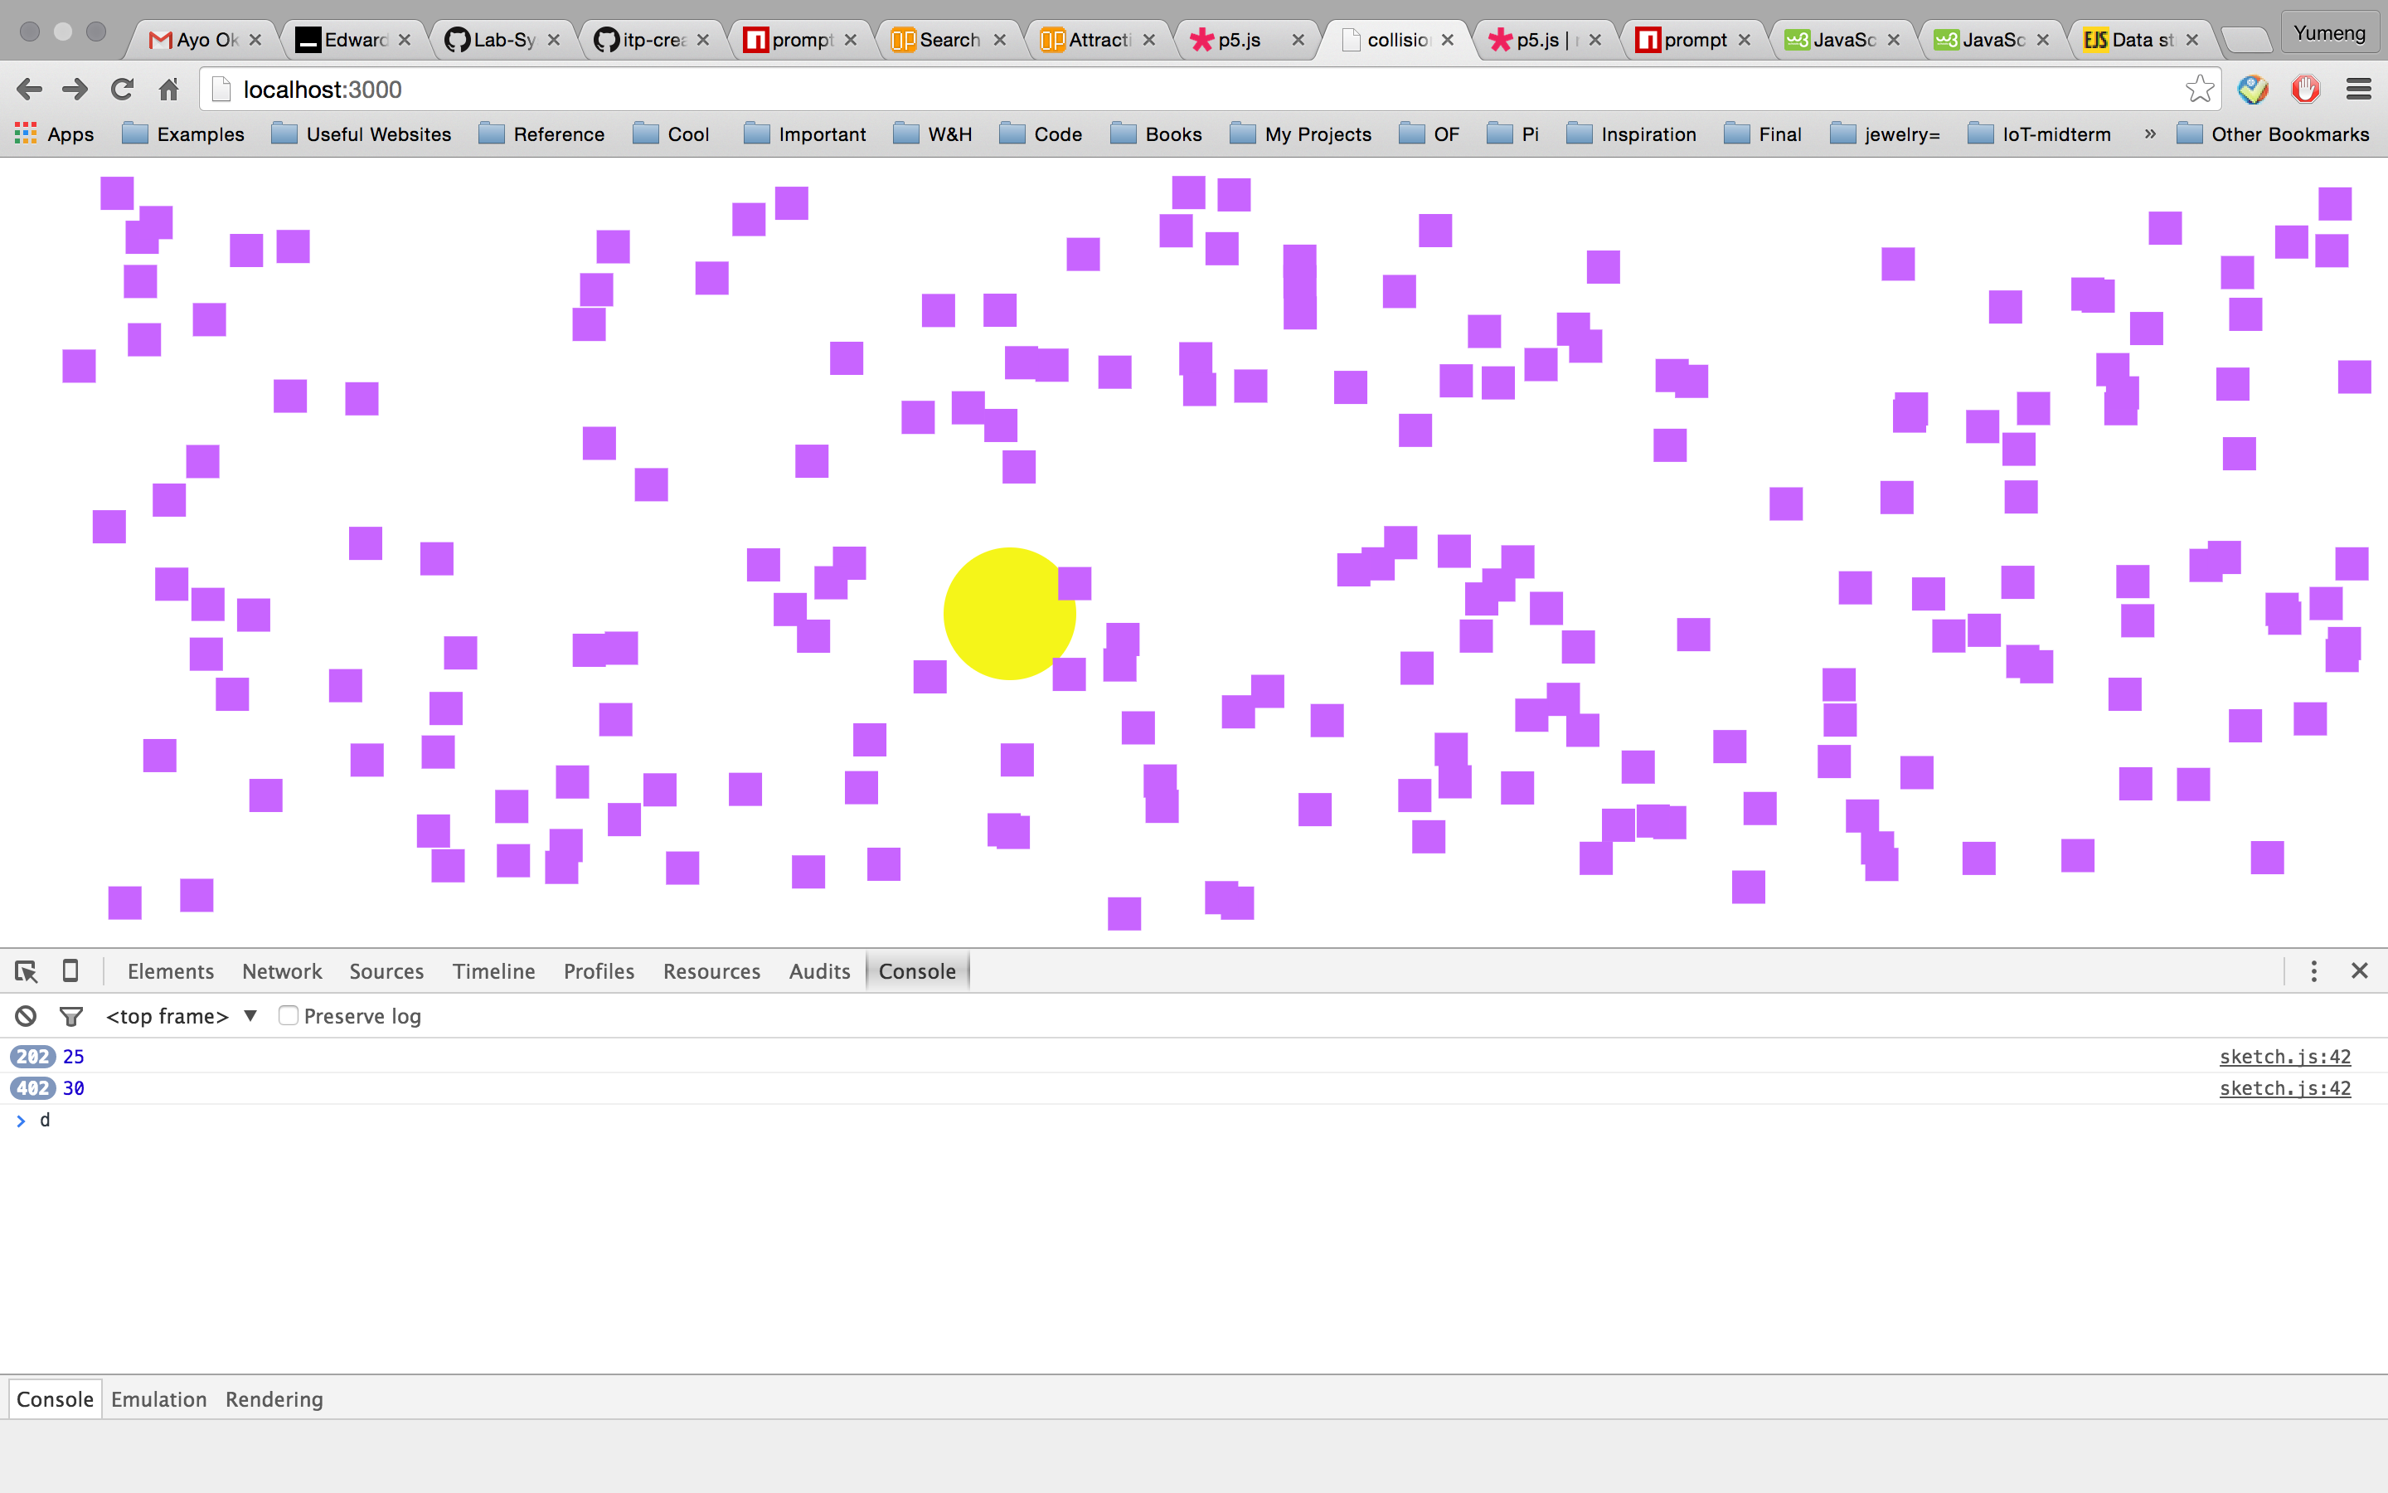Show hidden bookmarks overflow chevron
This screenshot has width=2388, height=1493.
pos(2150,134)
